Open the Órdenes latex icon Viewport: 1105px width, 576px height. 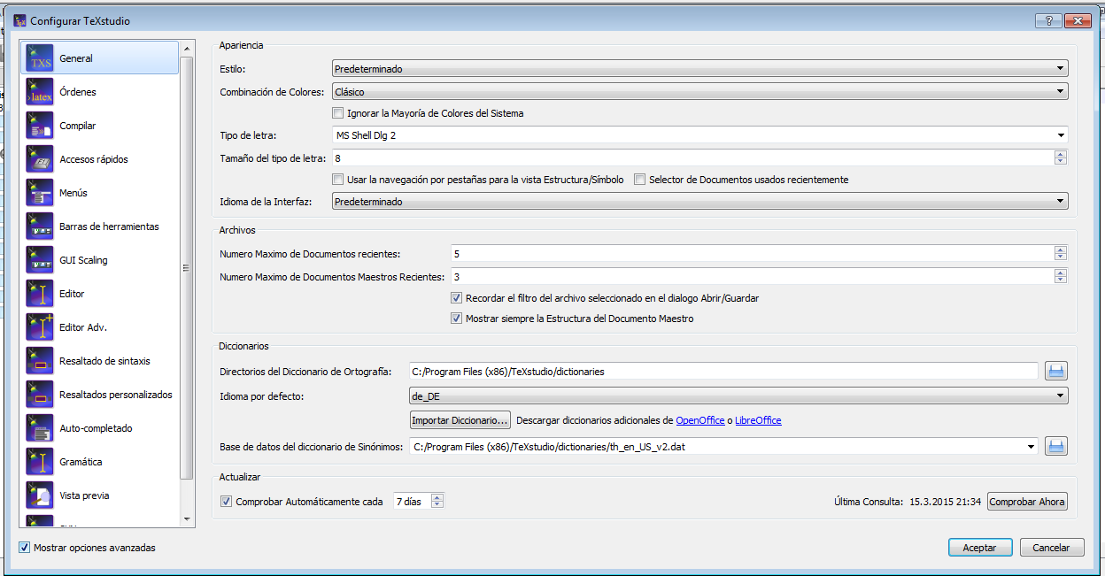tap(40, 92)
